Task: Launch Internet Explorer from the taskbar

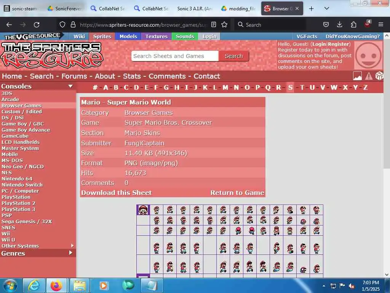Action: [x=34, y=285]
